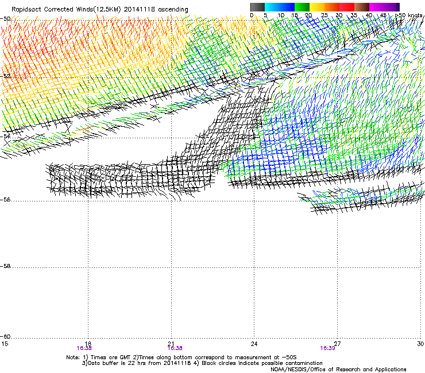This screenshot has width=425, height=373.
Task: Click the yellow 20-25 knots legend swatch
Action: [x=317, y=7]
